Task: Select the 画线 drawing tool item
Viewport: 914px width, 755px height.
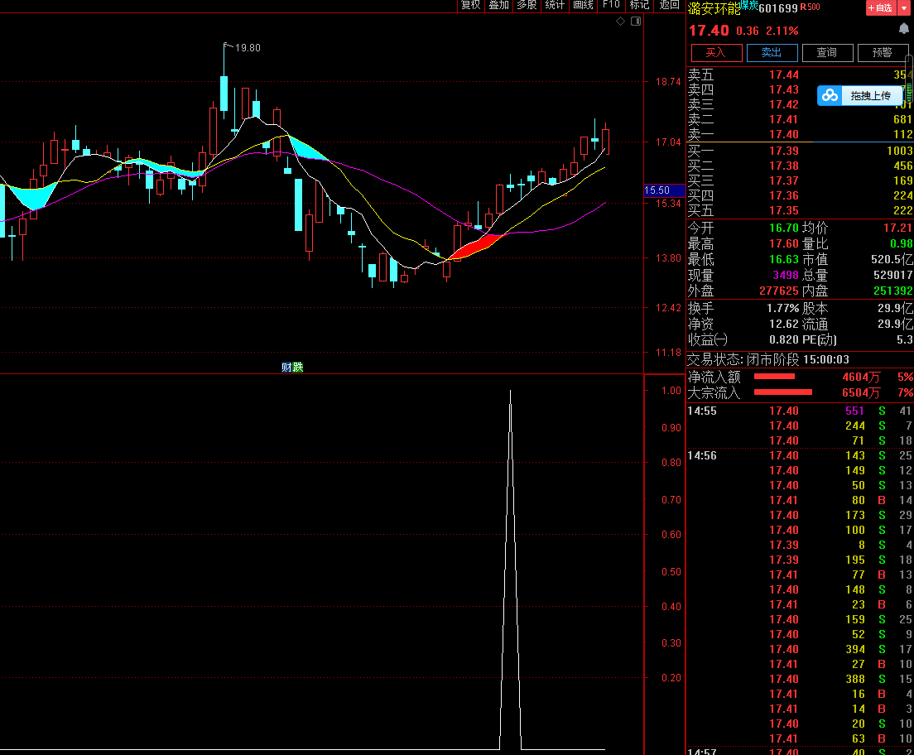Action: [x=584, y=5]
